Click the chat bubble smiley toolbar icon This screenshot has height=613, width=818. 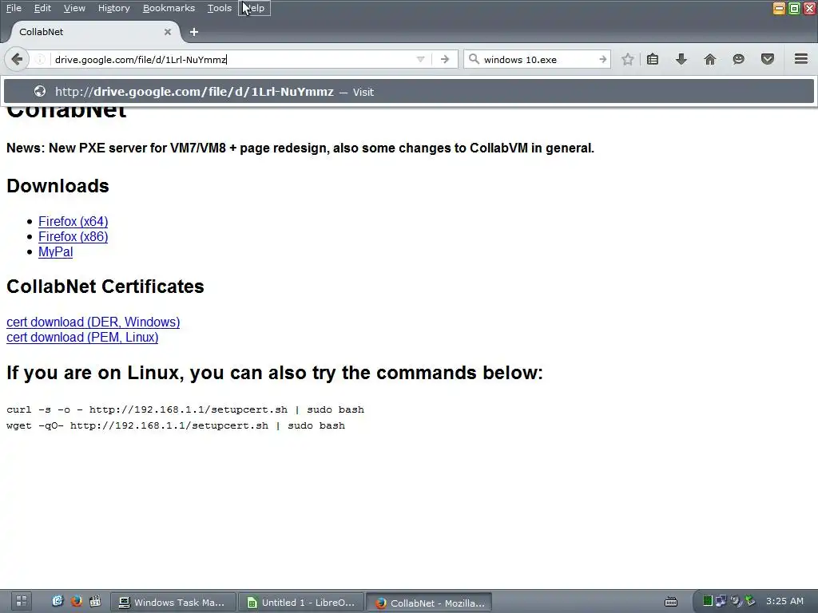point(738,59)
